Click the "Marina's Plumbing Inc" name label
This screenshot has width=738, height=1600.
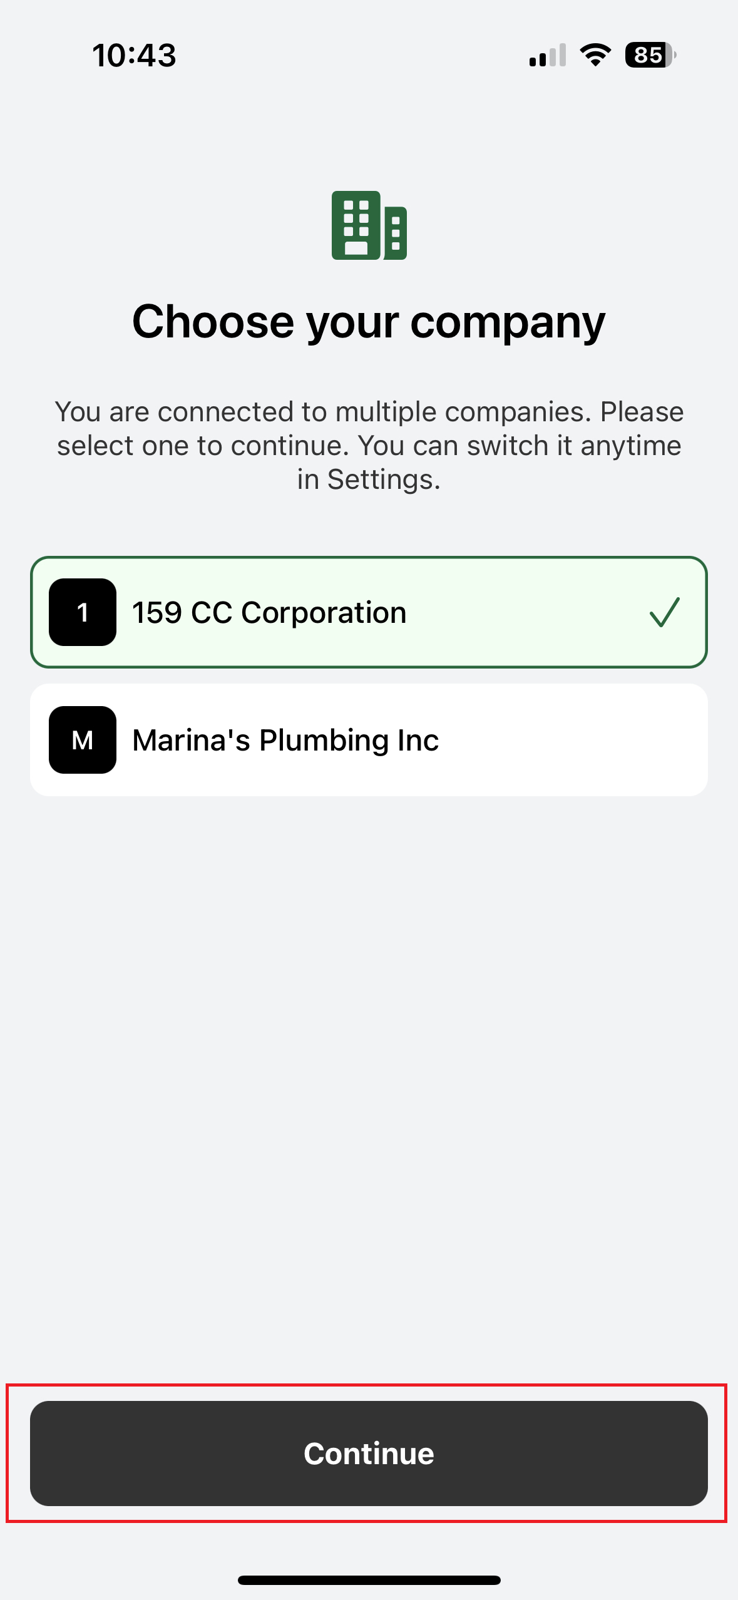coord(285,740)
